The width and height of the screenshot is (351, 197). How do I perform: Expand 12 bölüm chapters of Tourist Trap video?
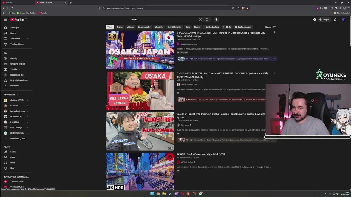pyautogui.click(x=274, y=140)
